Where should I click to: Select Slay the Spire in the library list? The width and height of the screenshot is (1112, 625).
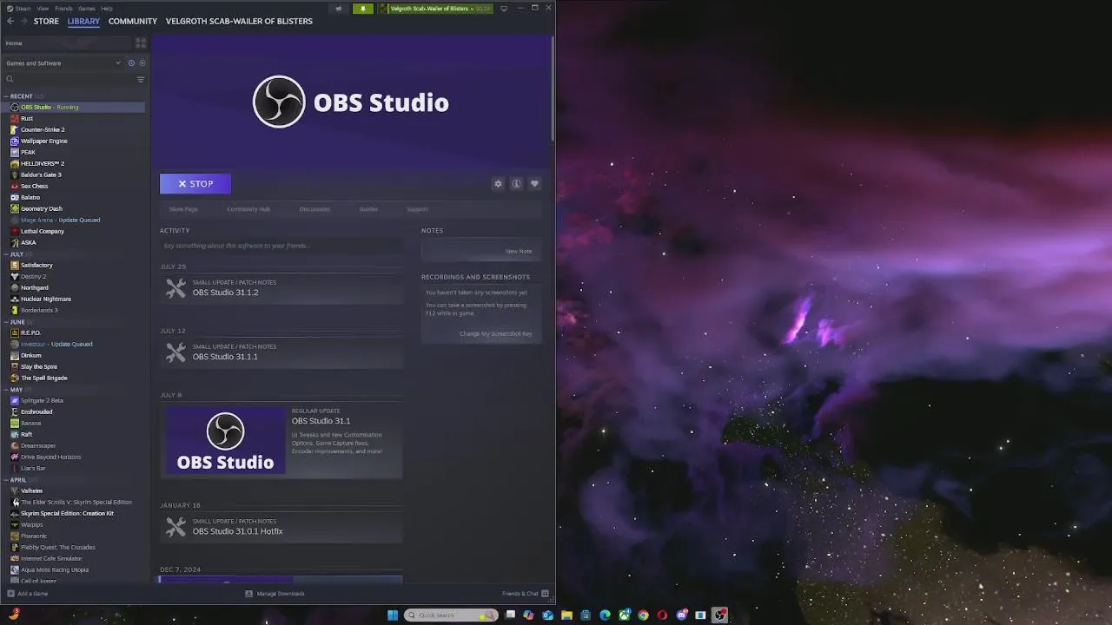pos(39,366)
